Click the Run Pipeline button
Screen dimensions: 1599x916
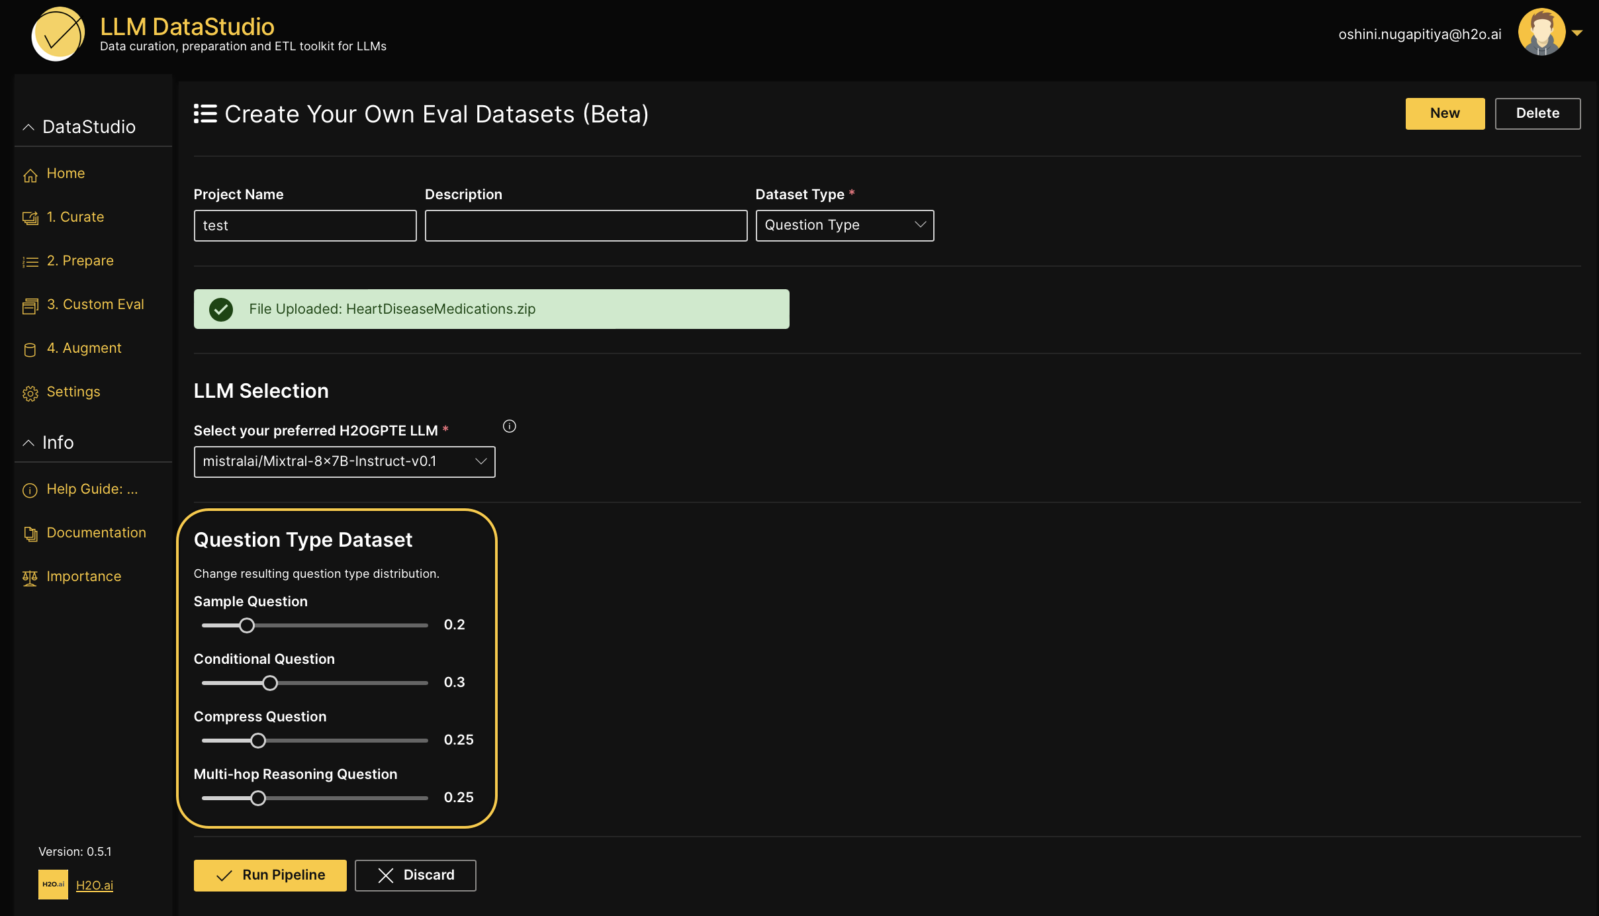(x=270, y=875)
